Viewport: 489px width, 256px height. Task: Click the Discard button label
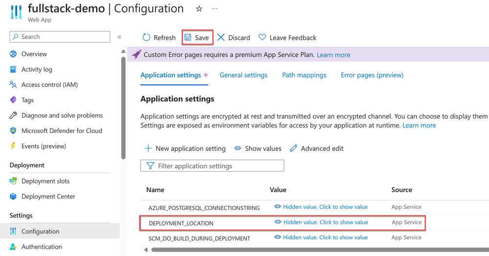[x=239, y=38]
